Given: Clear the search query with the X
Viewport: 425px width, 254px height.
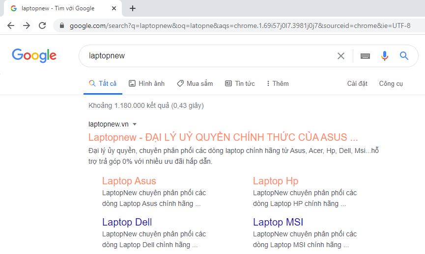Looking at the screenshot, I should 341,56.
